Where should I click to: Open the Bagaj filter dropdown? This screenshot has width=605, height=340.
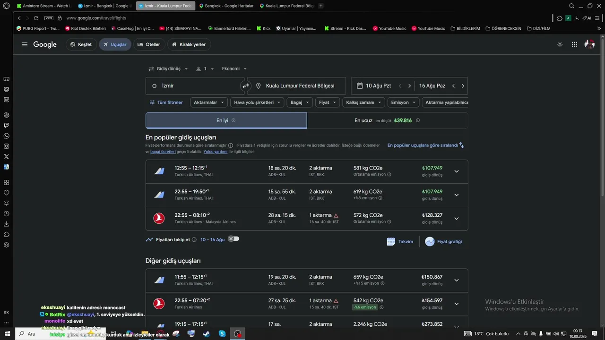tap(300, 102)
